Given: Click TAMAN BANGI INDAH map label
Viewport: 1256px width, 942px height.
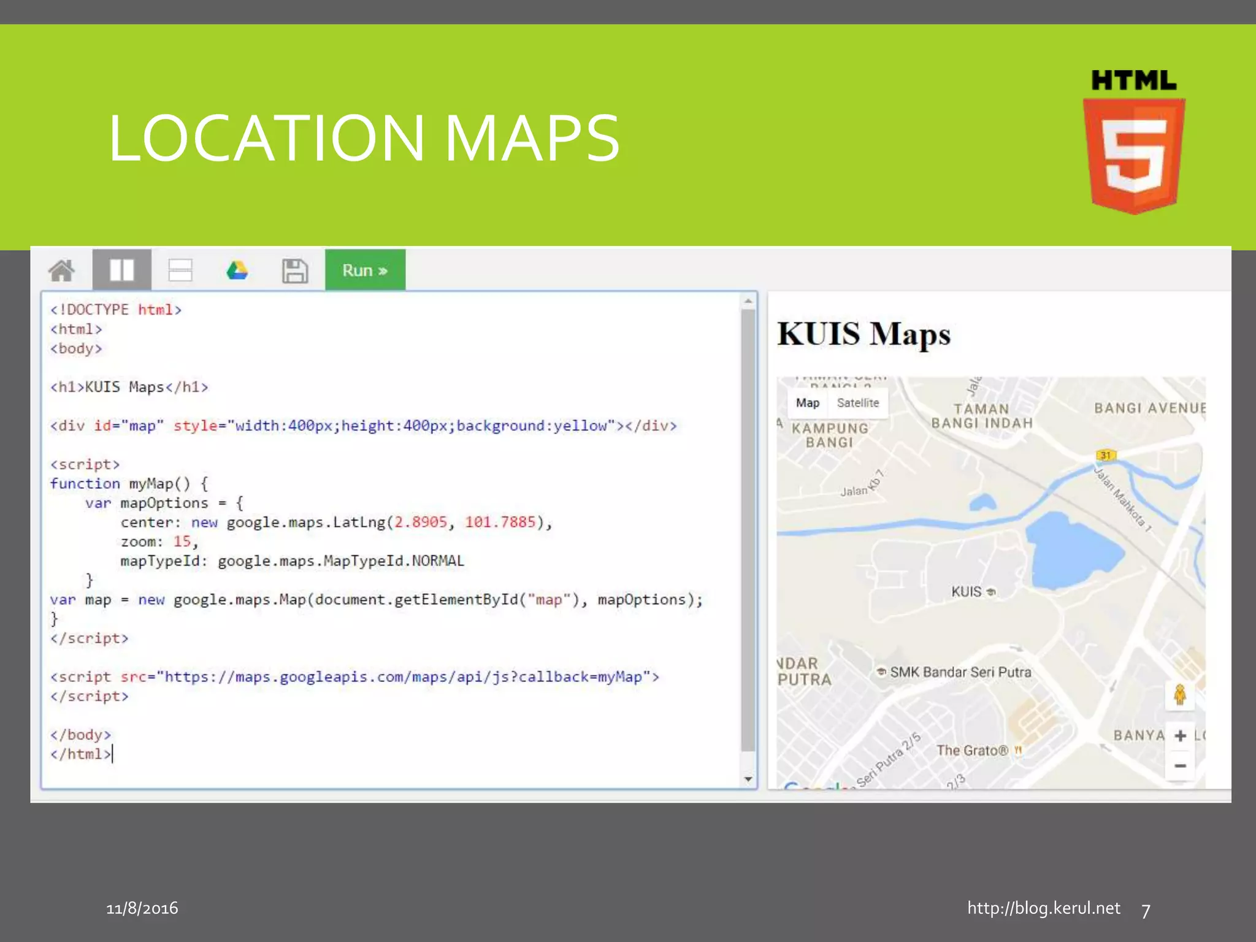Looking at the screenshot, I should (982, 416).
